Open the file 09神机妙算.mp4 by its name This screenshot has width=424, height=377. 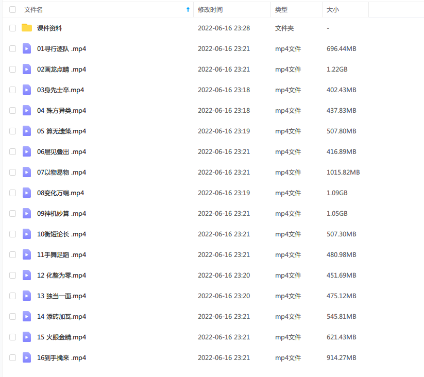coord(59,213)
